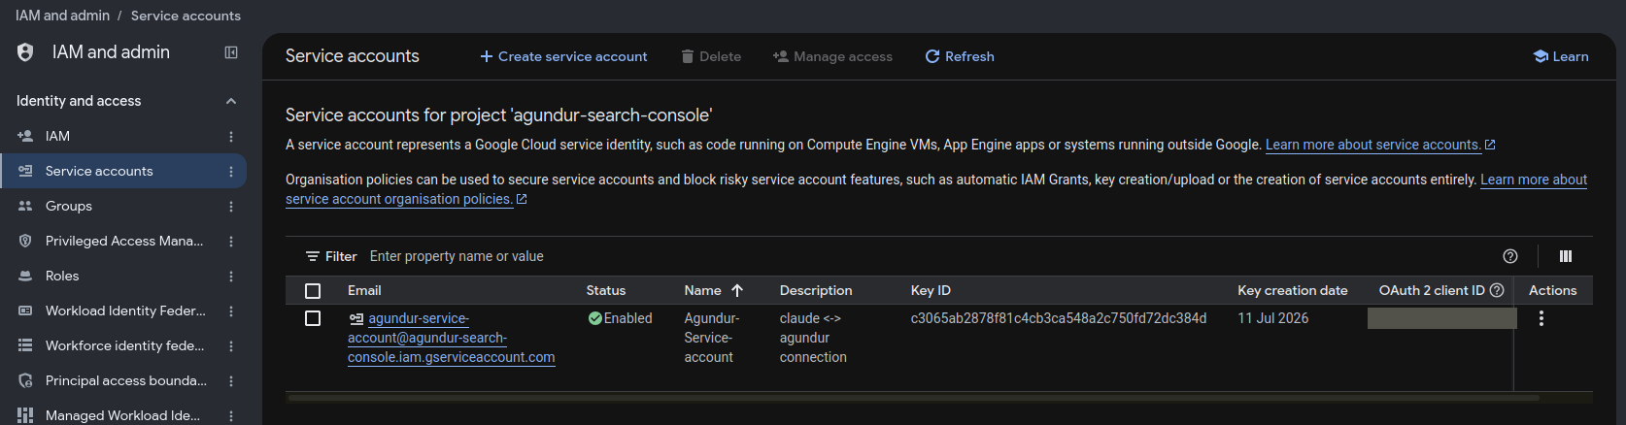Image resolution: width=1626 pixels, height=425 pixels.
Task: Click the Email column header
Action: point(364,290)
